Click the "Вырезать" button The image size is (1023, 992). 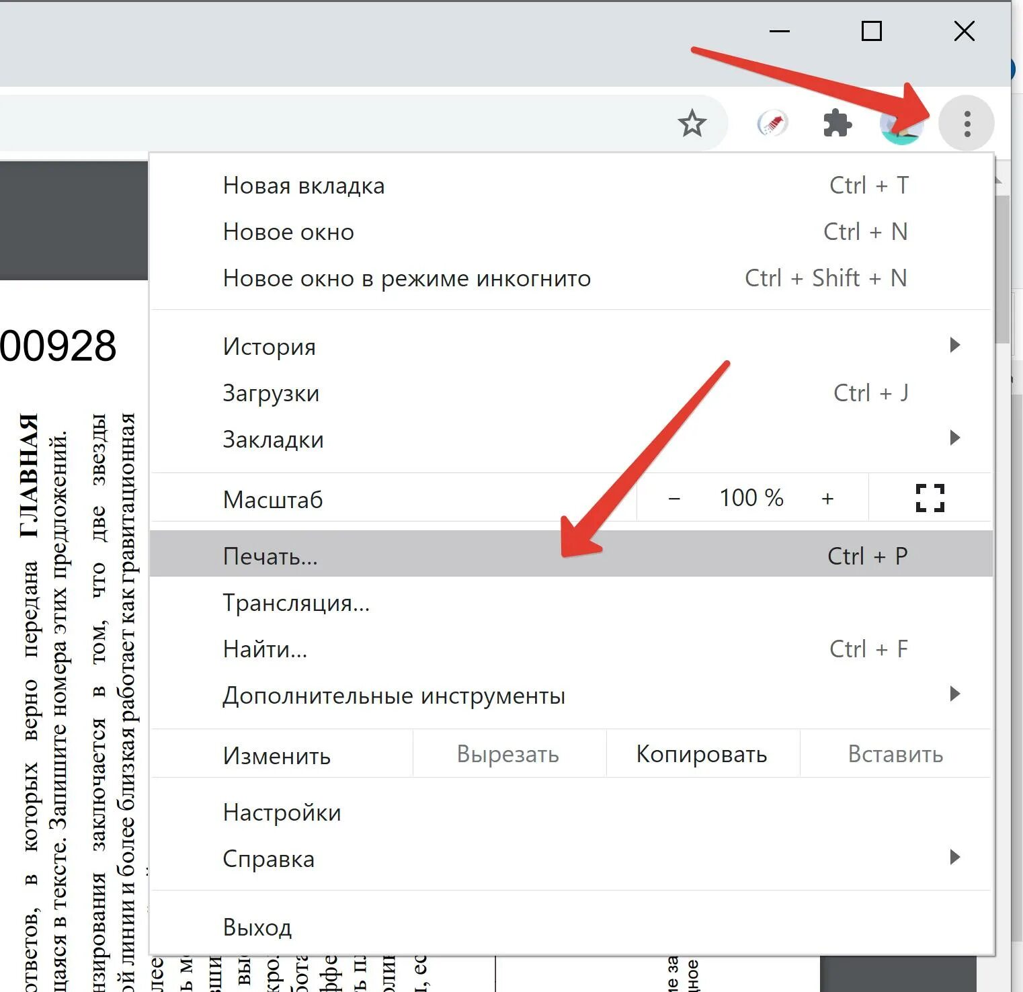tap(508, 754)
